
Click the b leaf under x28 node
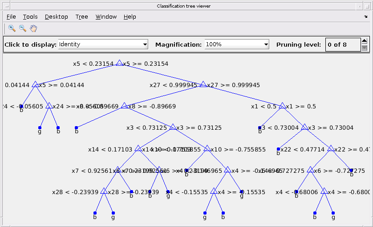(95, 213)
